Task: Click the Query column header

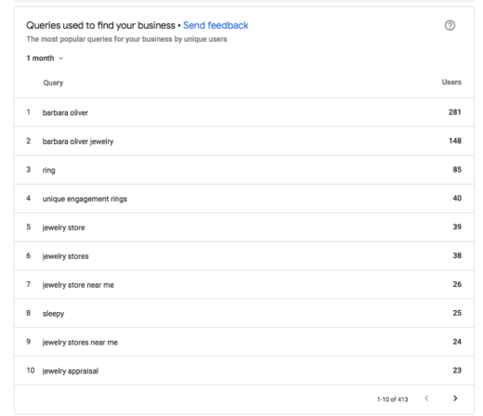Action: pos(53,83)
